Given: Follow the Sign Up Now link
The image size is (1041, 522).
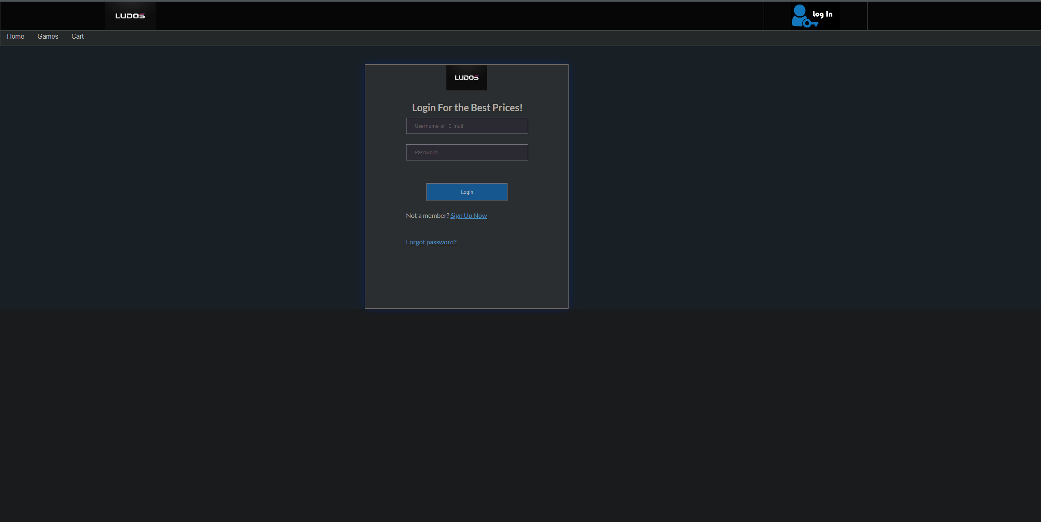Looking at the screenshot, I should [468, 215].
